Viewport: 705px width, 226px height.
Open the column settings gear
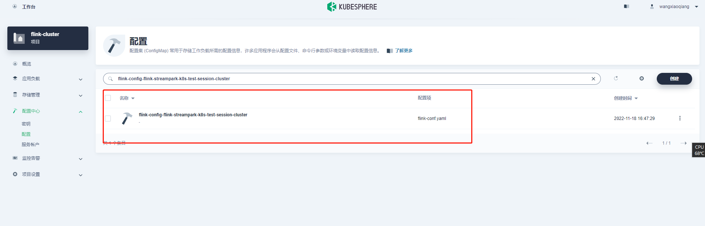pos(642,78)
